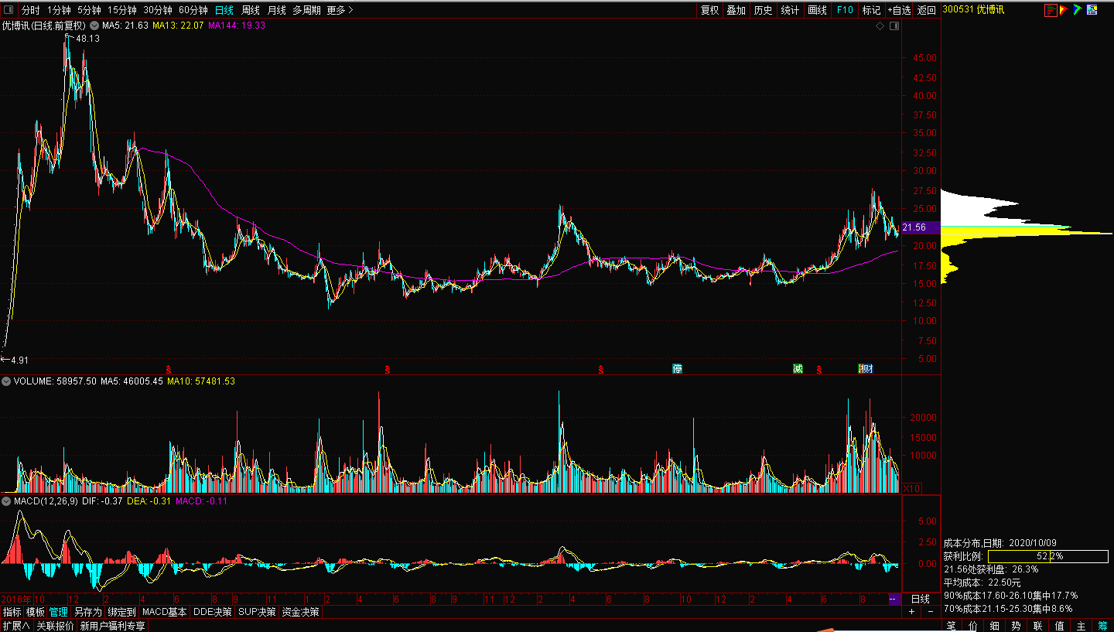Toggle the left sidebar panel button
This screenshot has width=1114, height=632.
(9, 10)
